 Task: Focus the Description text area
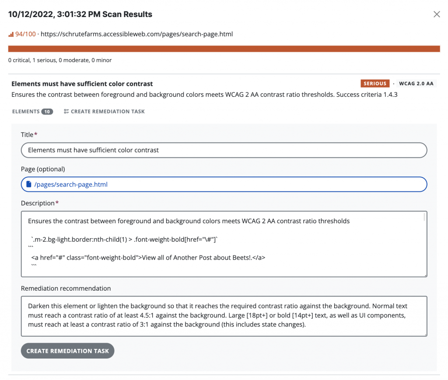click(x=224, y=244)
